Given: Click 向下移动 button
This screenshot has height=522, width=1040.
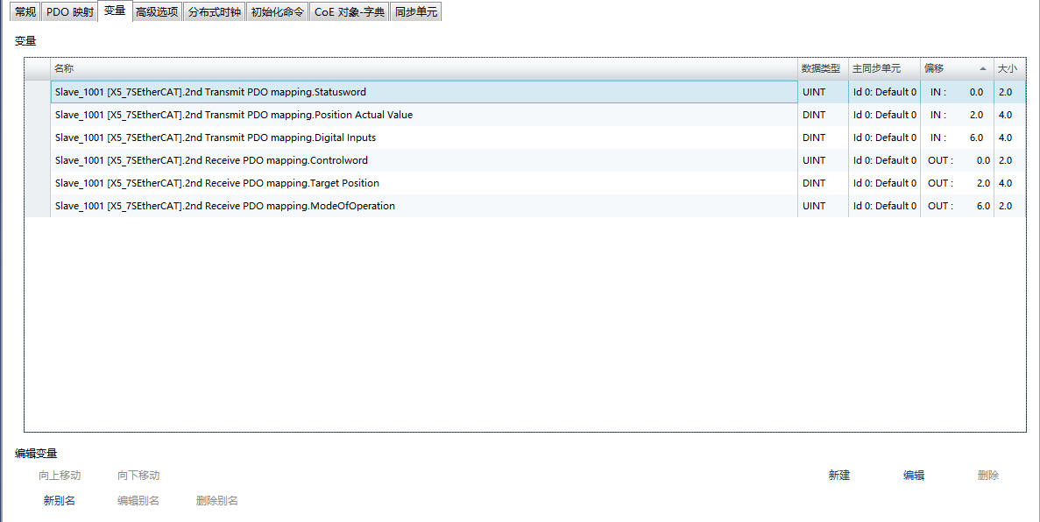Looking at the screenshot, I should click(x=138, y=475).
